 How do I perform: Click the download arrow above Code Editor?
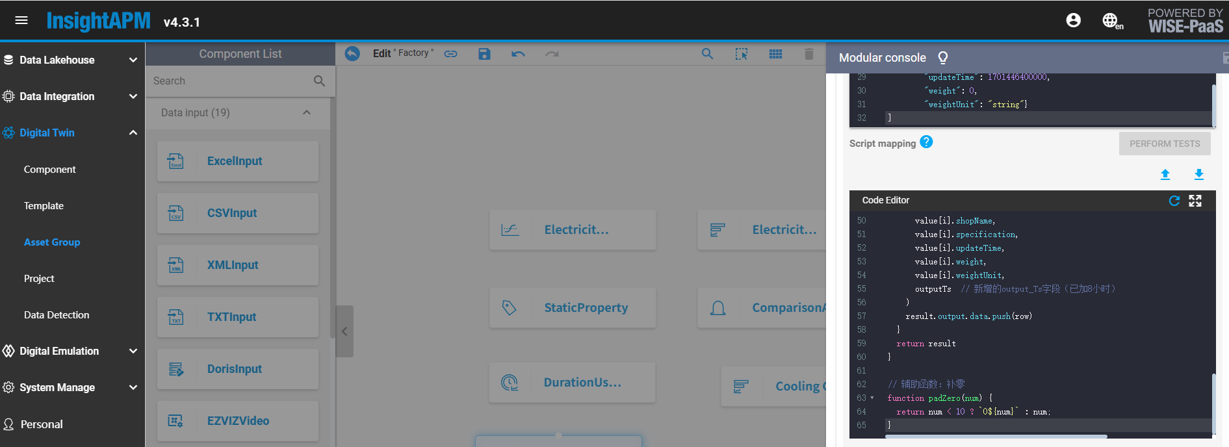1198,174
